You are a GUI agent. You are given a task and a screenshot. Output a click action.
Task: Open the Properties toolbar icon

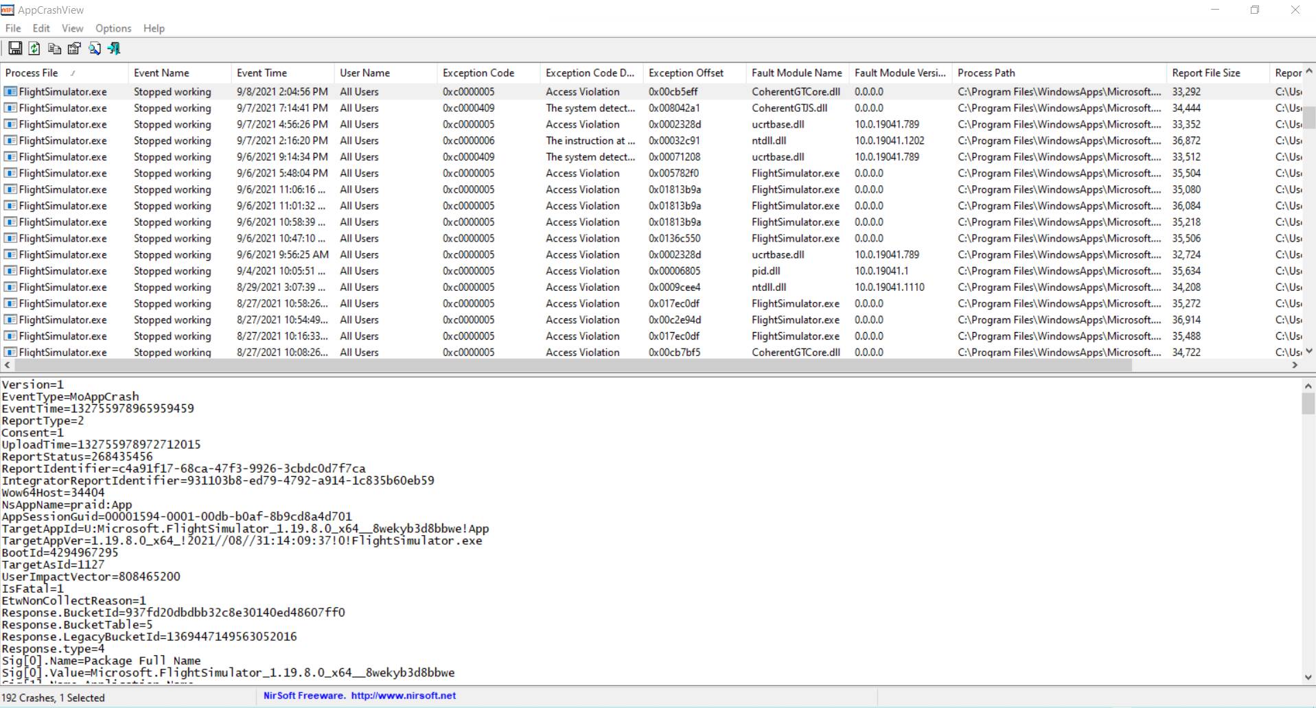(x=74, y=48)
